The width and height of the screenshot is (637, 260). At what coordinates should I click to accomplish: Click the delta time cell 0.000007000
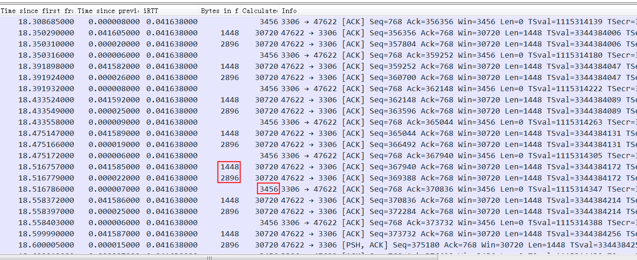click(x=114, y=189)
